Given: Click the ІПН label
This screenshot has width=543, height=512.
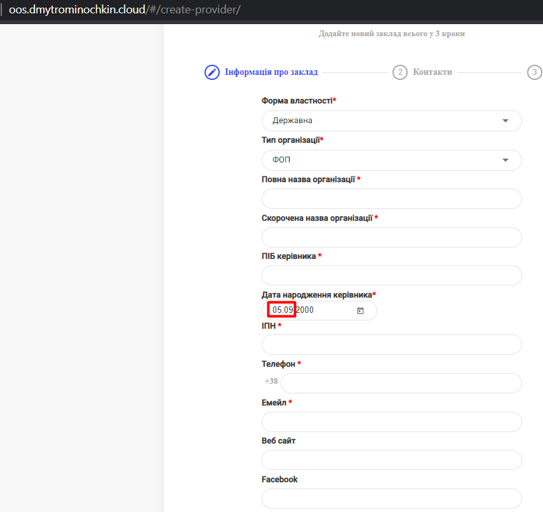Looking at the screenshot, I should (272, 325).
